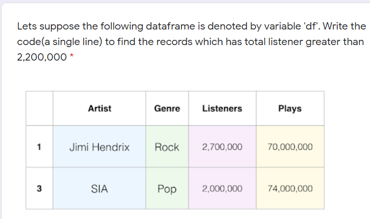Click the 70,000,000 plays value

coord(290,147)
